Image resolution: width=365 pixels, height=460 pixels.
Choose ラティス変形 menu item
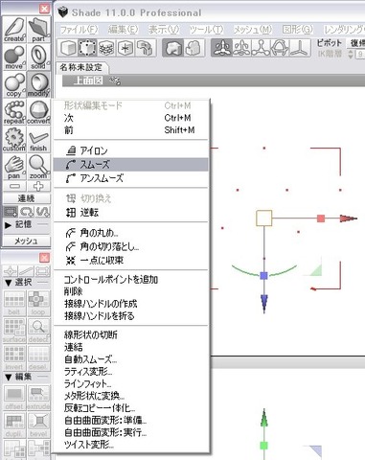coord(130,372)
